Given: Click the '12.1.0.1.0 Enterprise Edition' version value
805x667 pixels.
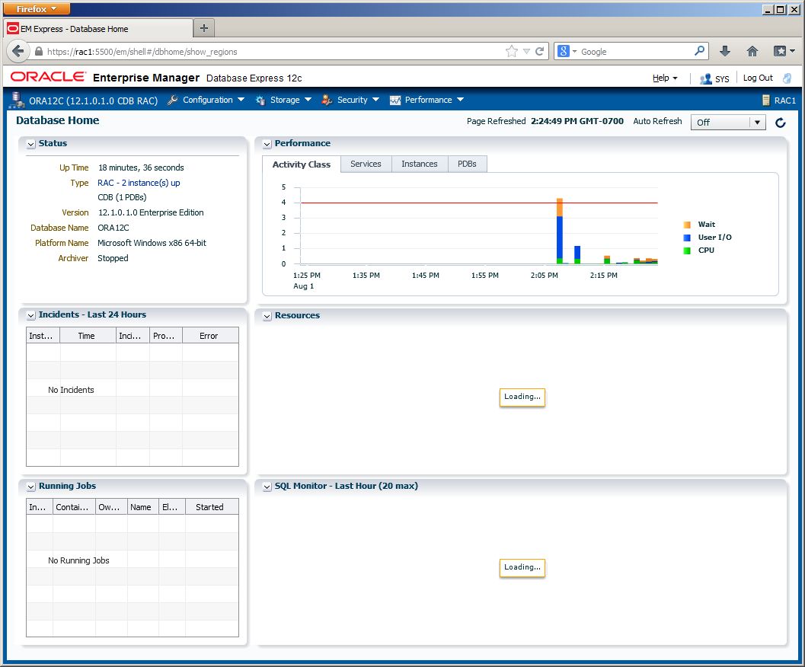Looking at the screenshot, I should point(151,212).
